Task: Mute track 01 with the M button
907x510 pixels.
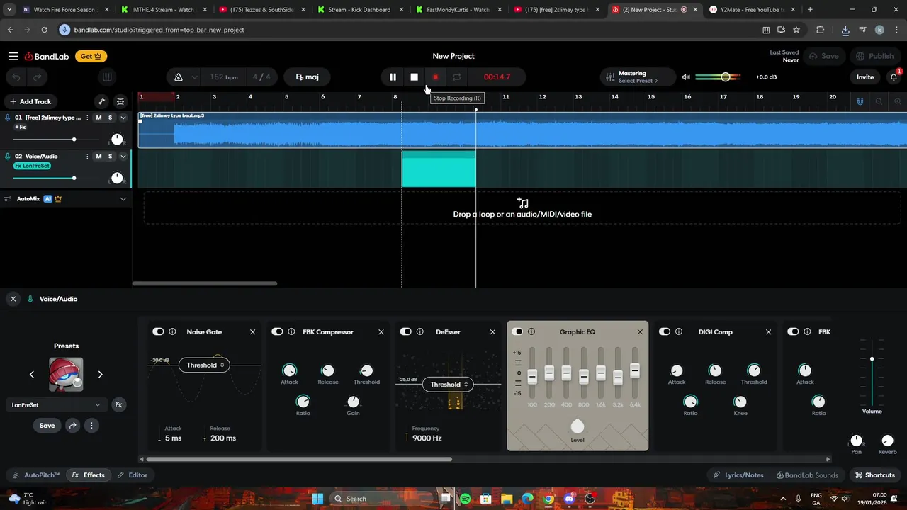Action: point(98,118)
